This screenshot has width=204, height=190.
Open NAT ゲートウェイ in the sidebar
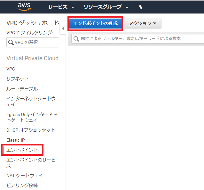pyautogui.click(x=25, y=176)
